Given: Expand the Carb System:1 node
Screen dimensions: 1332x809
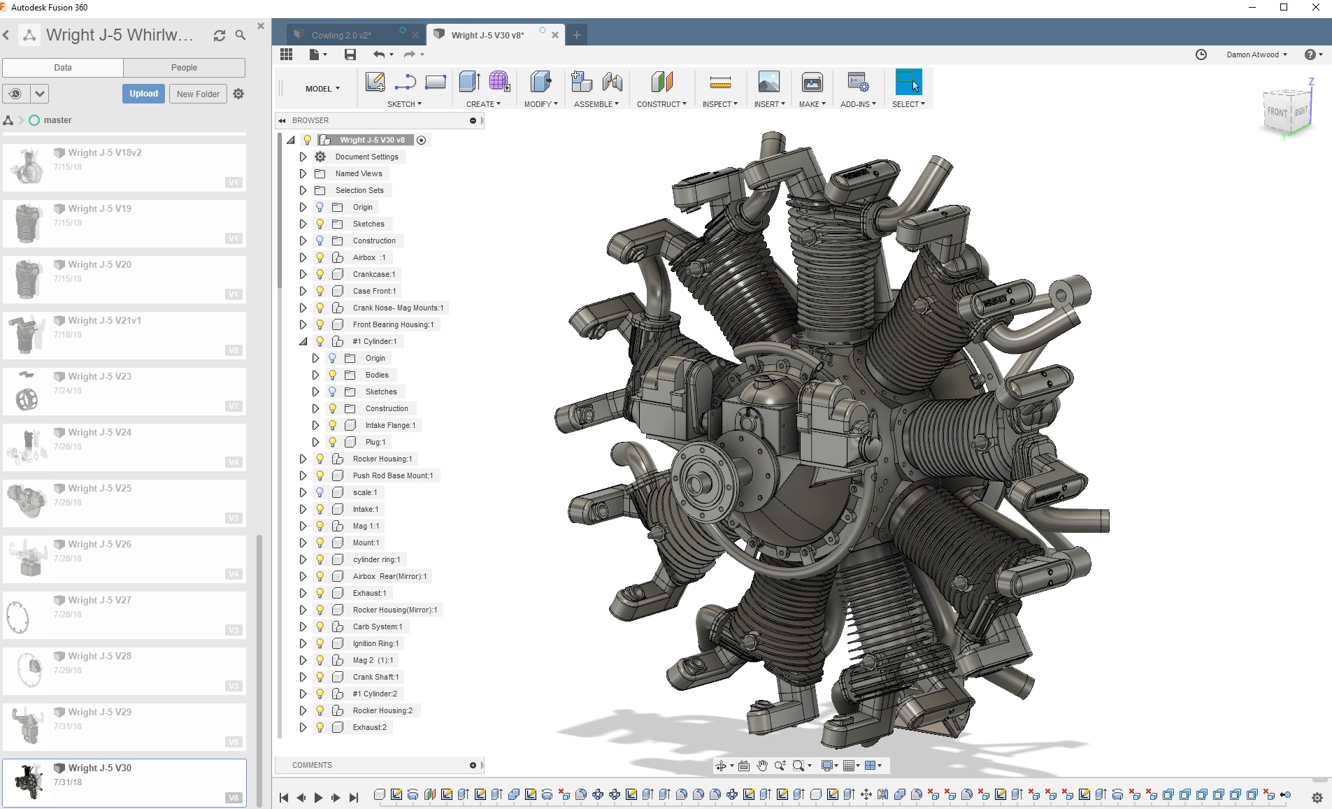Looking at the screenshot, I should click(303, 627).
